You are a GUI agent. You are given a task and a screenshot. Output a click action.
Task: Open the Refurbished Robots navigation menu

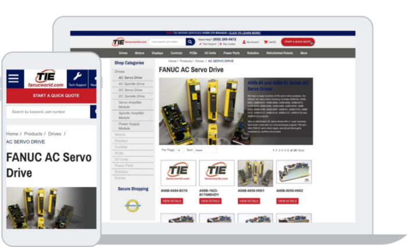pos(280,53)
